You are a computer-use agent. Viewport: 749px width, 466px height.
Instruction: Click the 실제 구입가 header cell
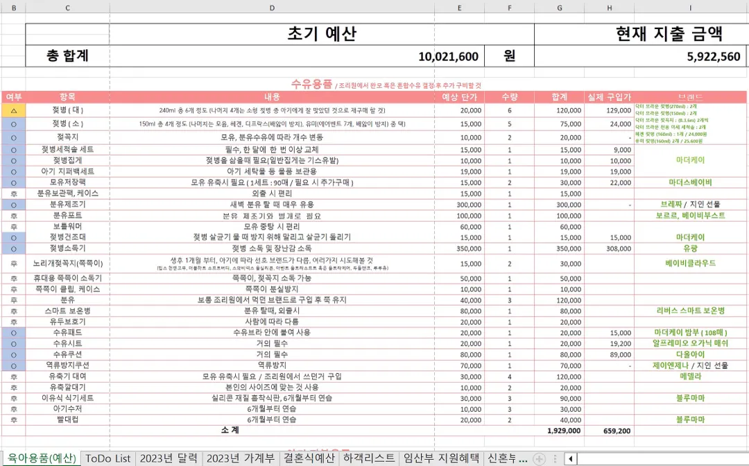[609, 97]
